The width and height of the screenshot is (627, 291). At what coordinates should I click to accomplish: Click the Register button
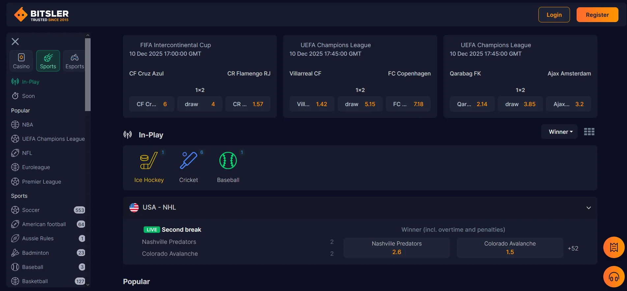click(597, 15)
